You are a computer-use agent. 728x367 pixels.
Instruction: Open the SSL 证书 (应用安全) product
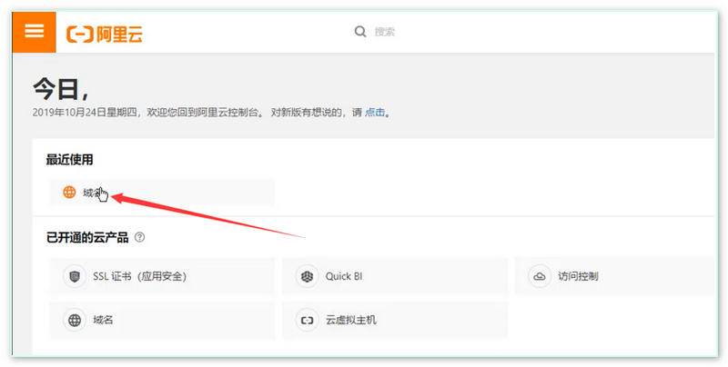[x=146, y=276]
